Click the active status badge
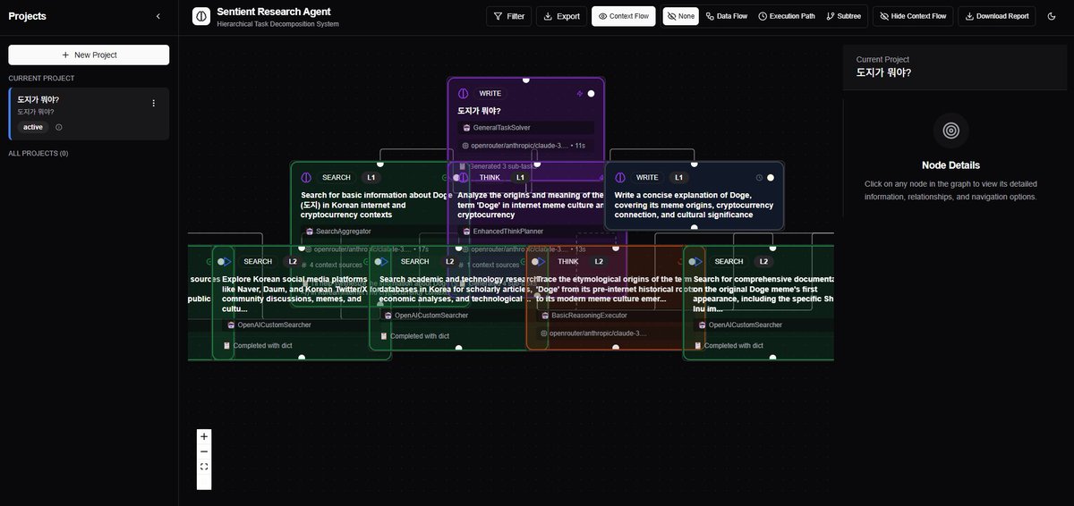This screenshot has width=1074, height=506. [33, 127]
